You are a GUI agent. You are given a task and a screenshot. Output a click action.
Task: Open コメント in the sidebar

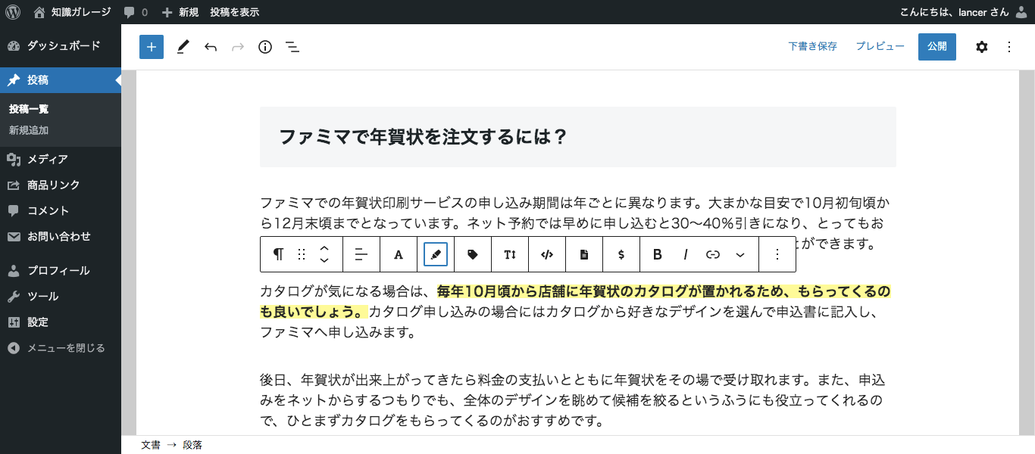pos(61,211)
